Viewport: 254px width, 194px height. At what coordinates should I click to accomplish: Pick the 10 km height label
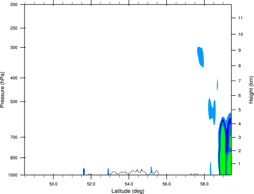(241, 34)
